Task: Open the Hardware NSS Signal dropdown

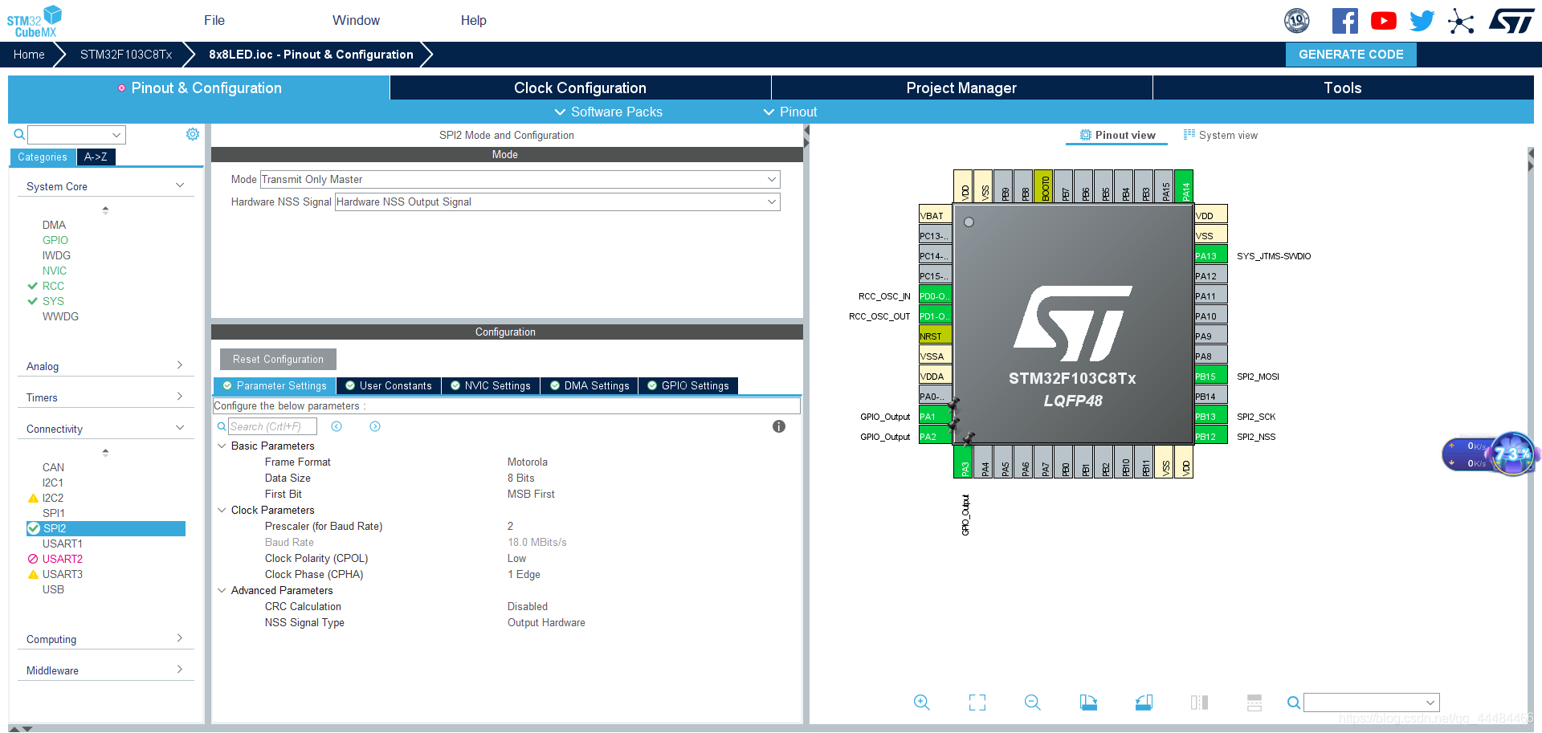Action: tap(557, 202)
